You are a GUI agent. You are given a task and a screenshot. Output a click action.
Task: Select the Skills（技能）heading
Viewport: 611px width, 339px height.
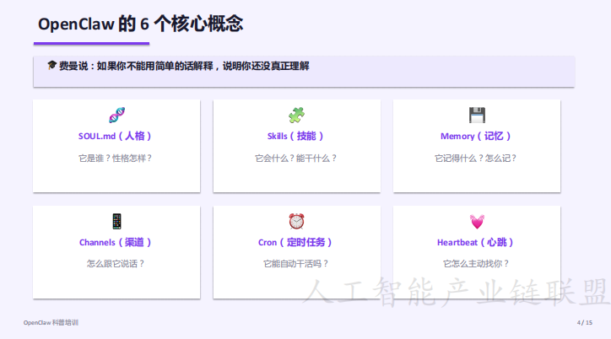[296, 136]
